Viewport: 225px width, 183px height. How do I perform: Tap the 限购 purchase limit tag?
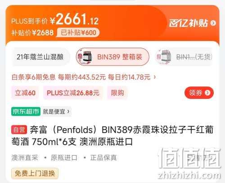117,93
